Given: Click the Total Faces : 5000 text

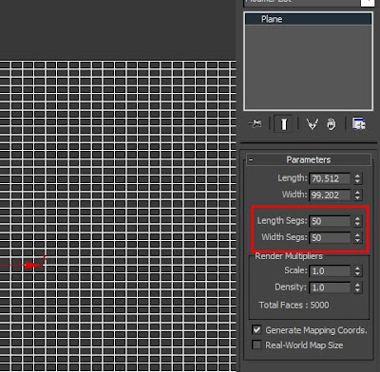Looking at the screenshot, I should point(294,306).
